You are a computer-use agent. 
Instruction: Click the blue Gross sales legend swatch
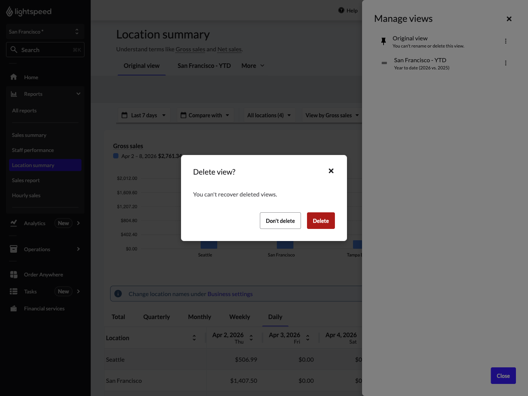coord(115,156)
